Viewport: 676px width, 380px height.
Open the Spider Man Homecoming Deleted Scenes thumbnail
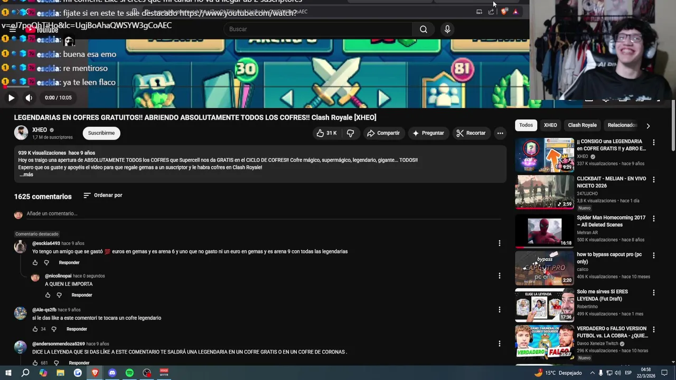tap(544, 231)
